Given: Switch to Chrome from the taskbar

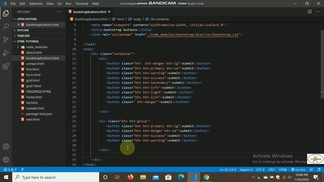Looking at the screenshot, I should point(206,177).
